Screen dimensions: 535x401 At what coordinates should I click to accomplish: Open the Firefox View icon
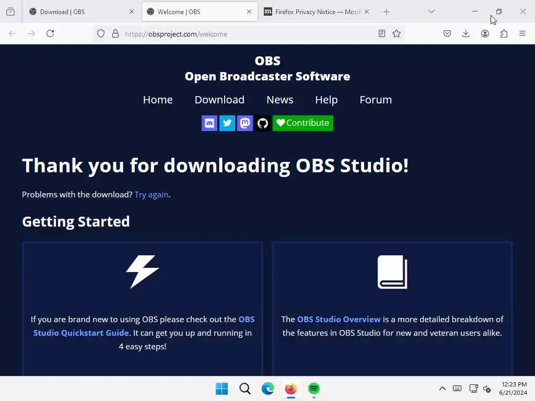coord(10,11)
